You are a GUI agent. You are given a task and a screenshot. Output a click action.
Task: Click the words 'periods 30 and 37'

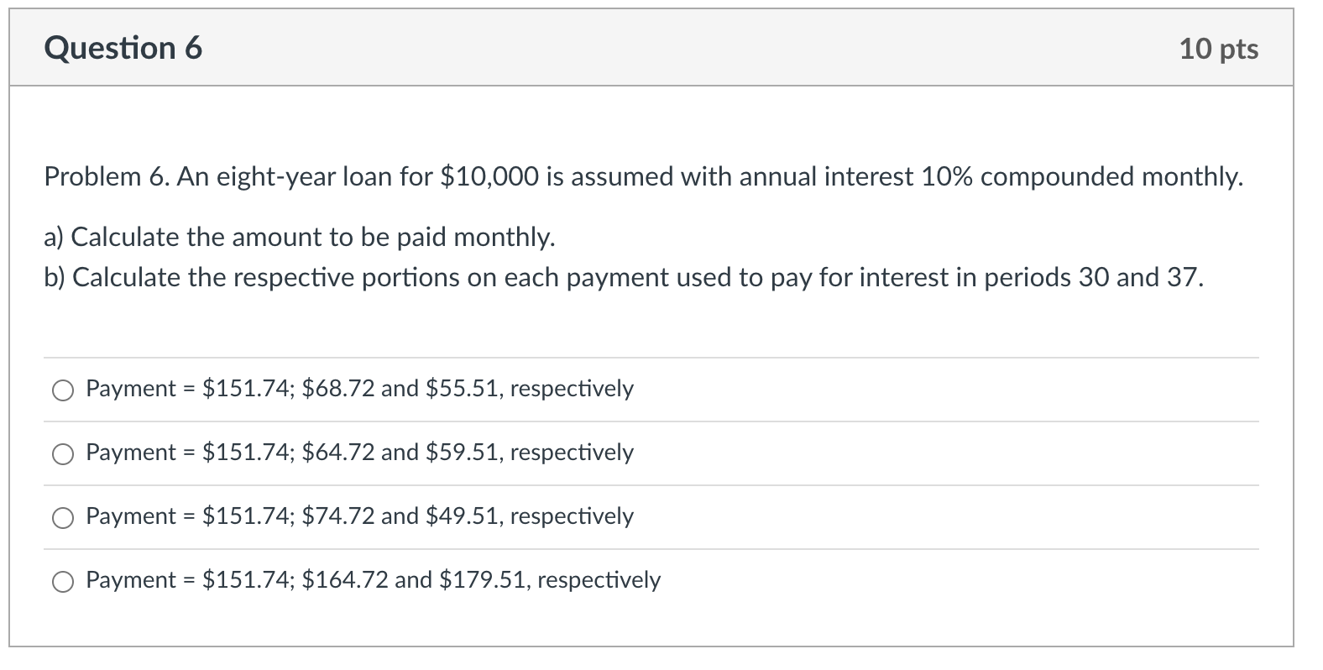tap(1092, 278)
